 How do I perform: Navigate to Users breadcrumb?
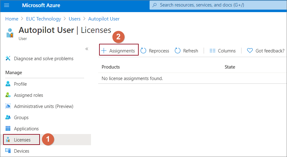(x=74, y=19)
